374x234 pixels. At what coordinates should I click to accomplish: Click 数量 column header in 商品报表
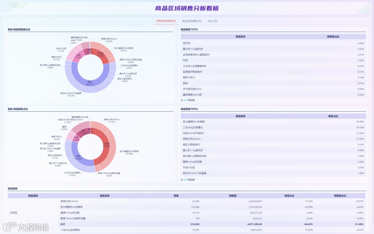coord(176,196)
